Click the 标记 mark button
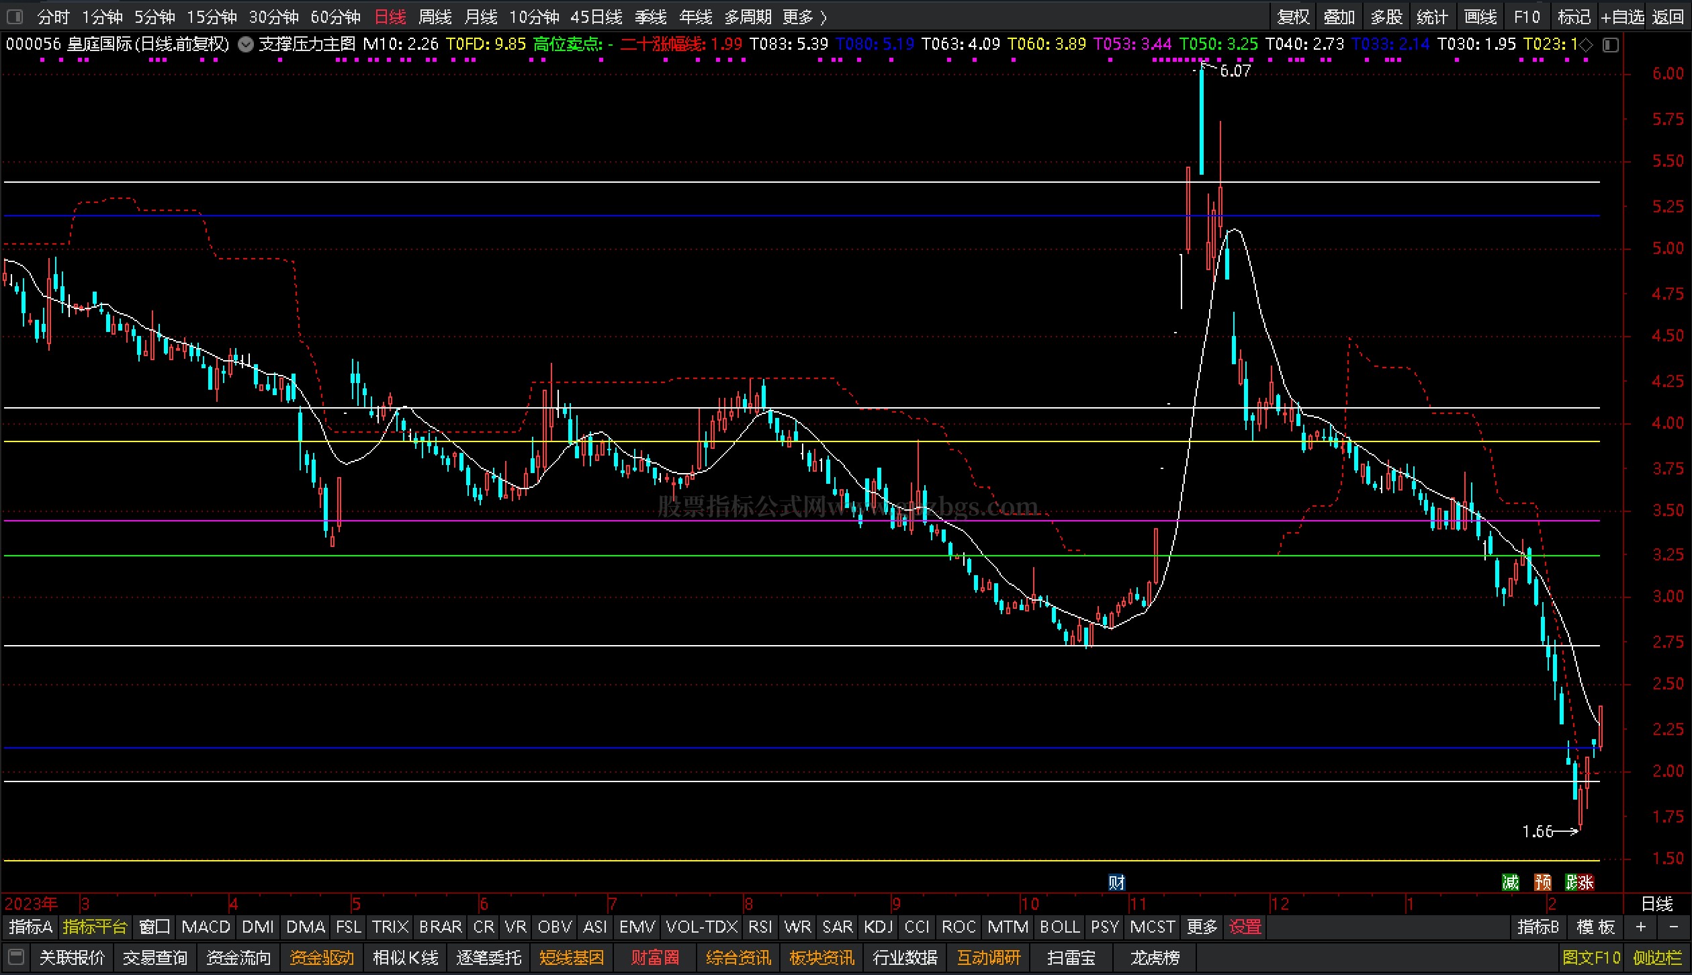Image resolution: width=1692 pixels, height=975 pixels. coord(1574,17)
